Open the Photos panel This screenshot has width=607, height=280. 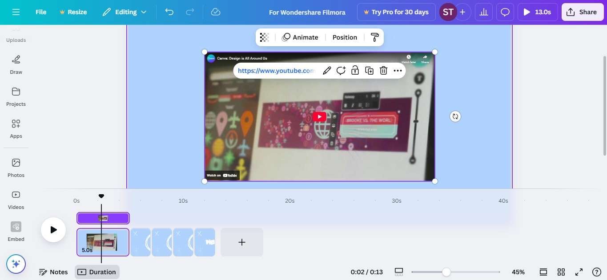click(16, 168)
